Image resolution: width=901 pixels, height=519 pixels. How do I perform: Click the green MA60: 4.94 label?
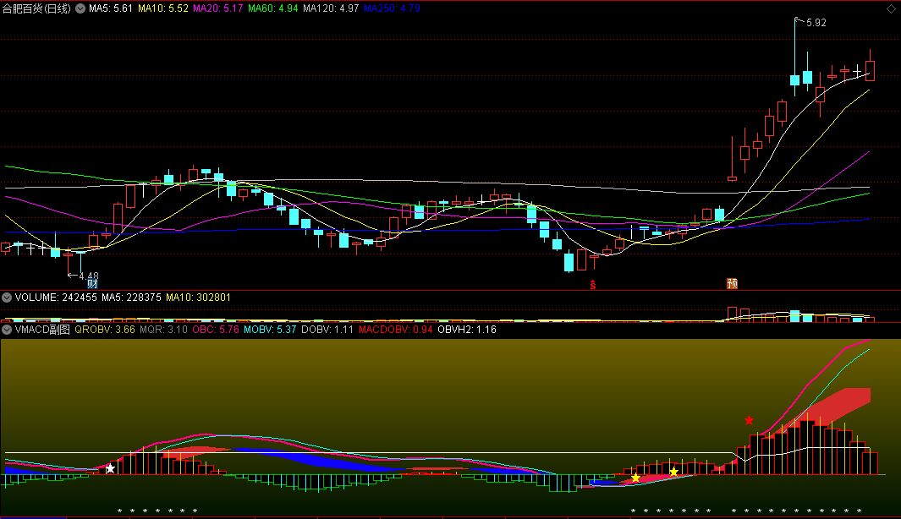[273, 8]
